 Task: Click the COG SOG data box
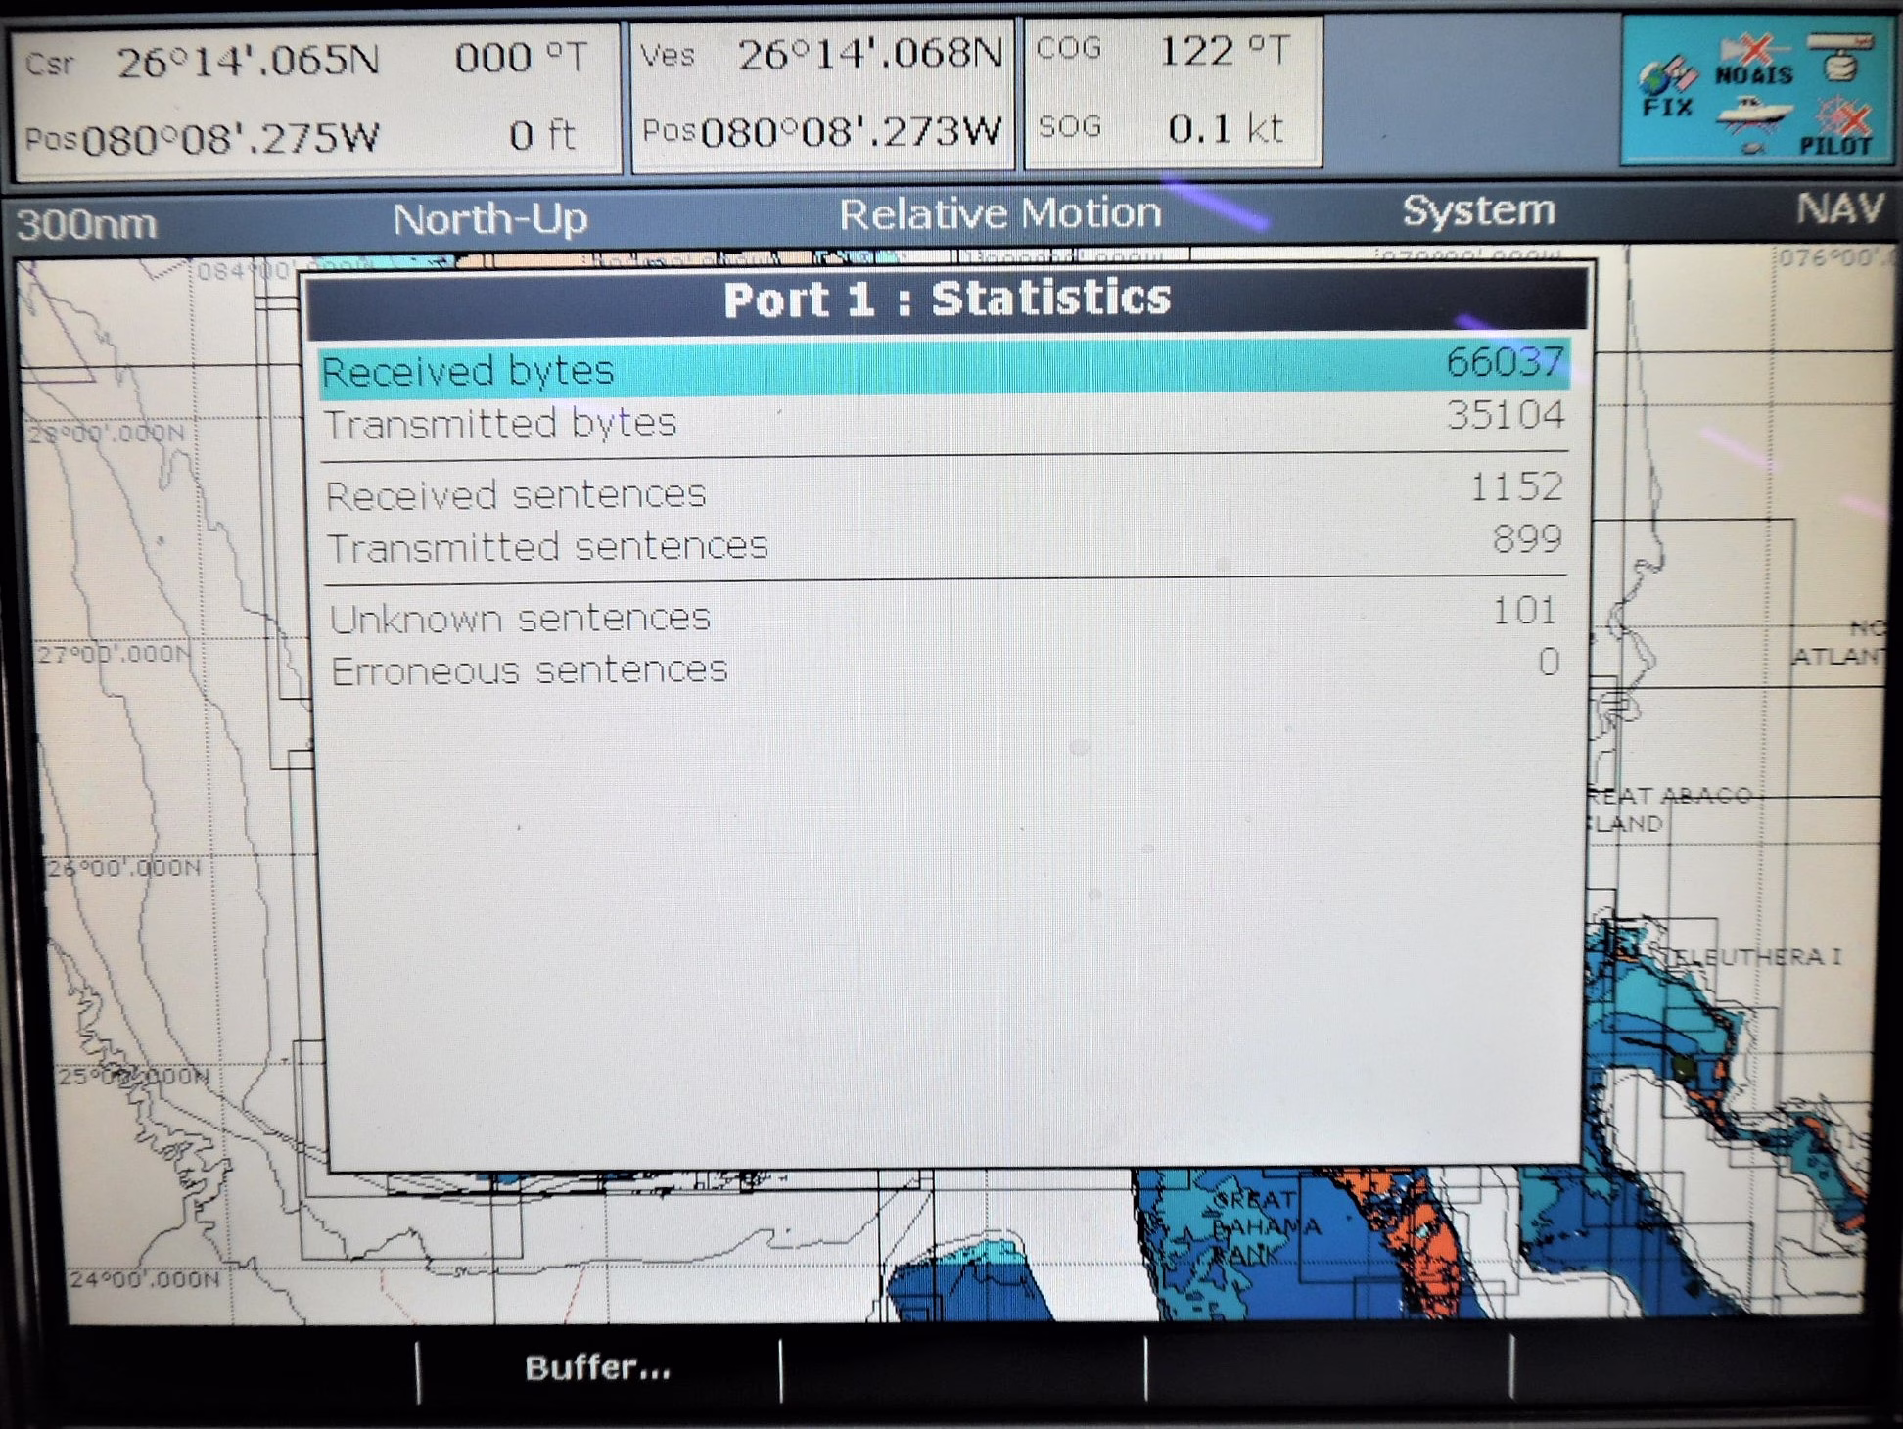[x=1171, y=91]
